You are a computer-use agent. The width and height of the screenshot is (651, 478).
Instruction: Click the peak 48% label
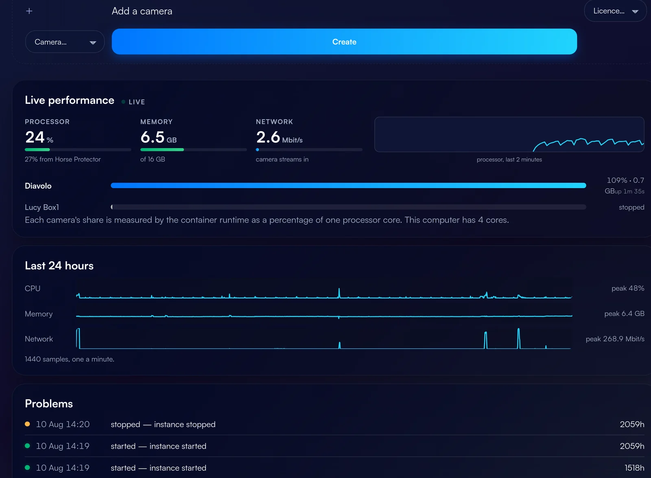tap(628, 288)
